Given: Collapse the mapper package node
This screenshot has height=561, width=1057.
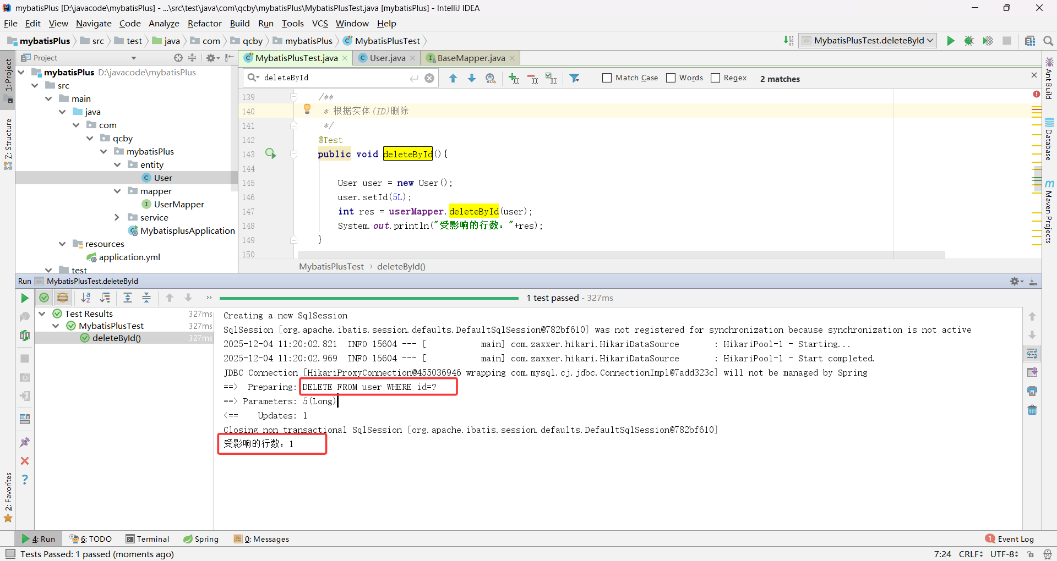Looking at the screenshot, I should click(117, 191).
